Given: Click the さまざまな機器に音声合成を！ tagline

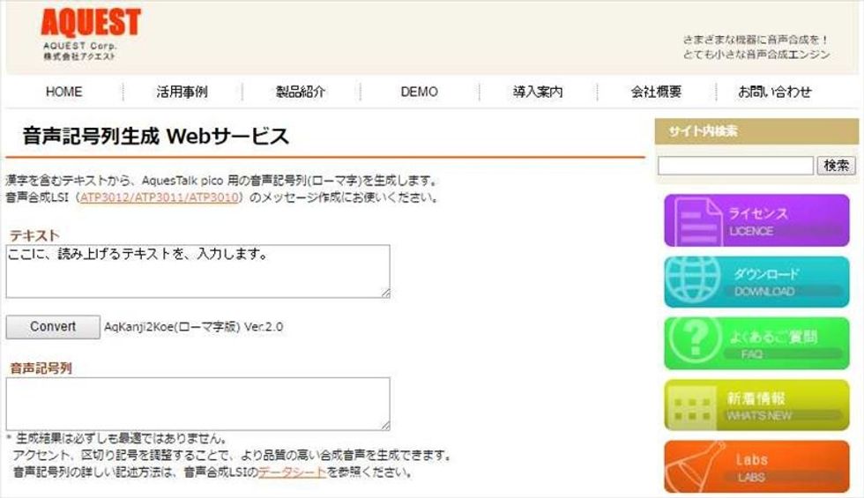Looking at the screenshot, I should 756,40.
